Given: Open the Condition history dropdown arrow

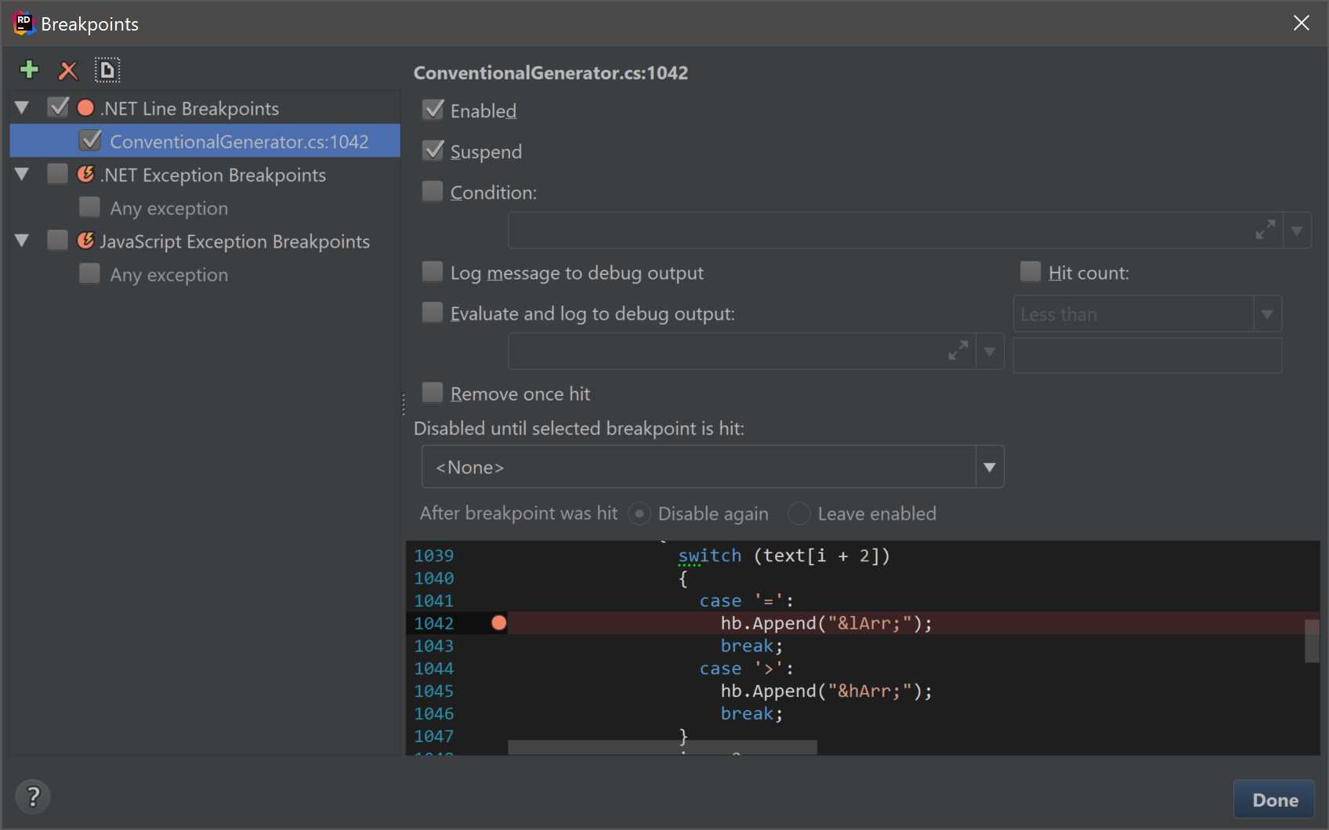Looking at the screenshot, I should tap(1297, 231).
